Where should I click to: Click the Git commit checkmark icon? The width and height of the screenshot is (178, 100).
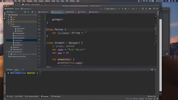coord(140,9)
